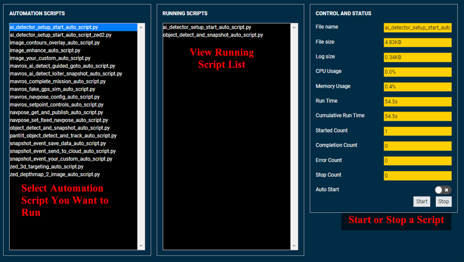Image resolution: width=464 pixels, height=262 pixels.
Task: Select snapshot_event_save_data_auto_script.py
Action: pos(73,143)
